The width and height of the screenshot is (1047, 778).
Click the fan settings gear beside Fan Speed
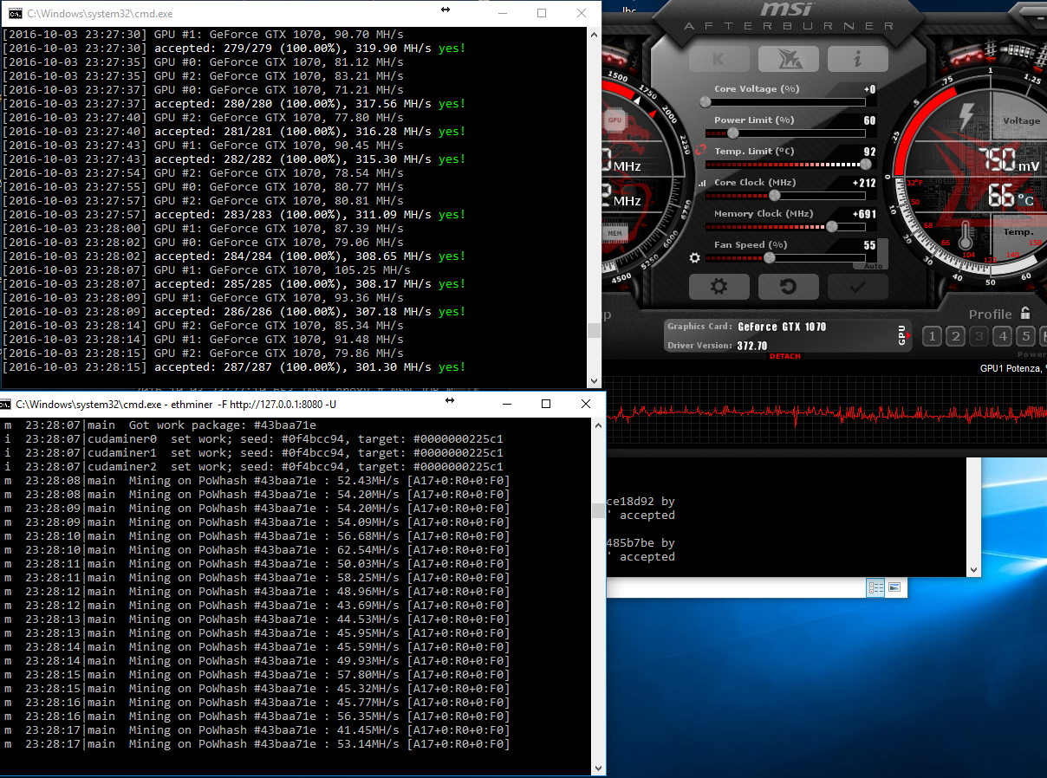[x=694, y=257]
